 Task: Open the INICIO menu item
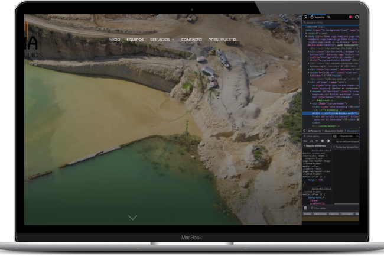[x=114, y=40]
